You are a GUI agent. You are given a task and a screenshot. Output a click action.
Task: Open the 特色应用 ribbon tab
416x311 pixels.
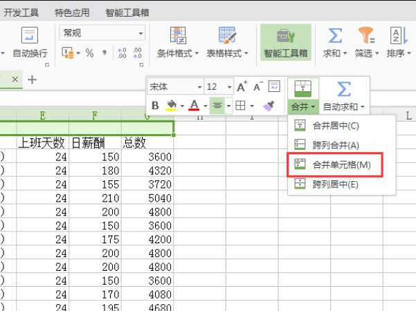(72, 12)
